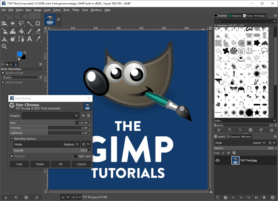Toggle visibility of TGT Text.jpg layer
Image resolution: width=278 pixels, height=201 pixels.
pos(218,160)
